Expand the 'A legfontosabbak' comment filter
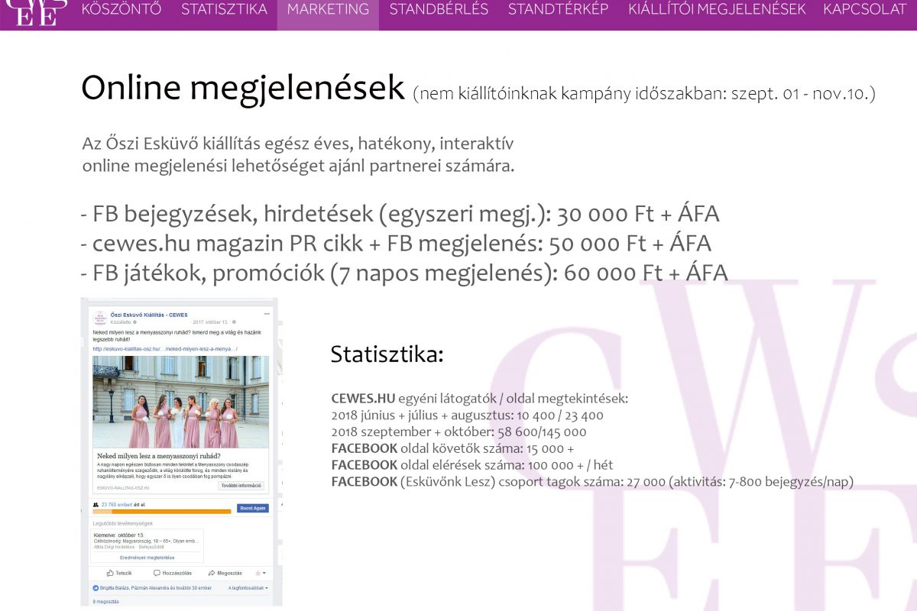The height and width of the screenshot is (611, 917). (248, 588)
